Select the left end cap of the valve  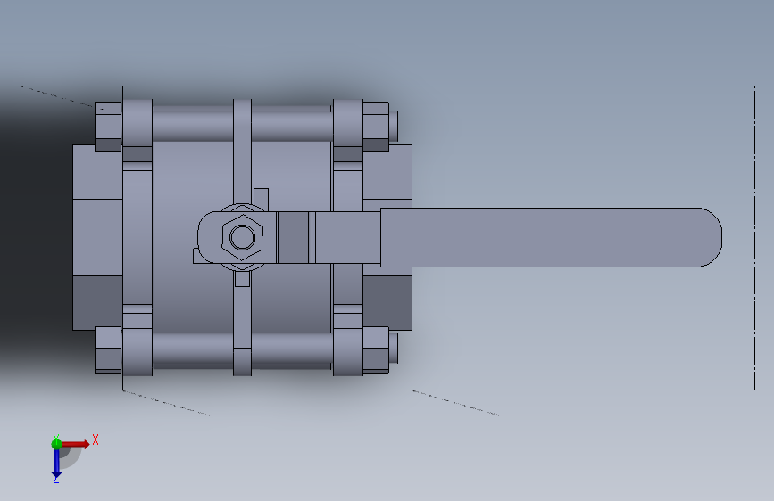(x=97, y=237)
